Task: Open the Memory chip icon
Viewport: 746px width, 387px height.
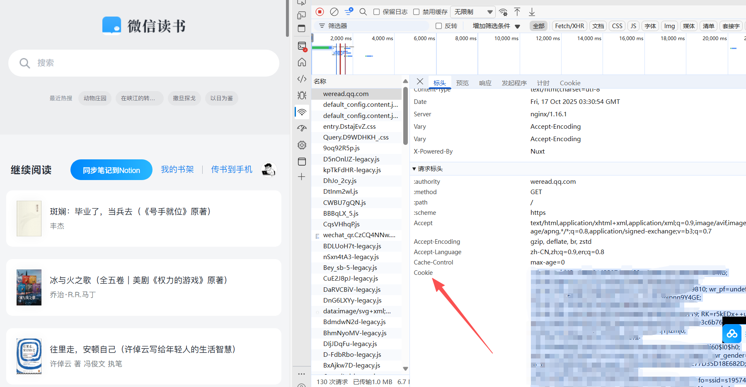Action: coord(302,145)
